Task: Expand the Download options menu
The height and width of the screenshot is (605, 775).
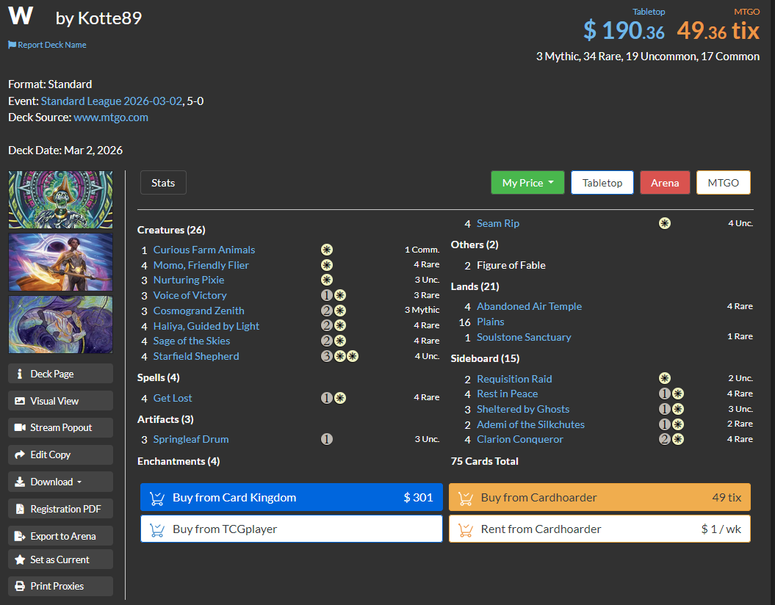Action: 60,482
